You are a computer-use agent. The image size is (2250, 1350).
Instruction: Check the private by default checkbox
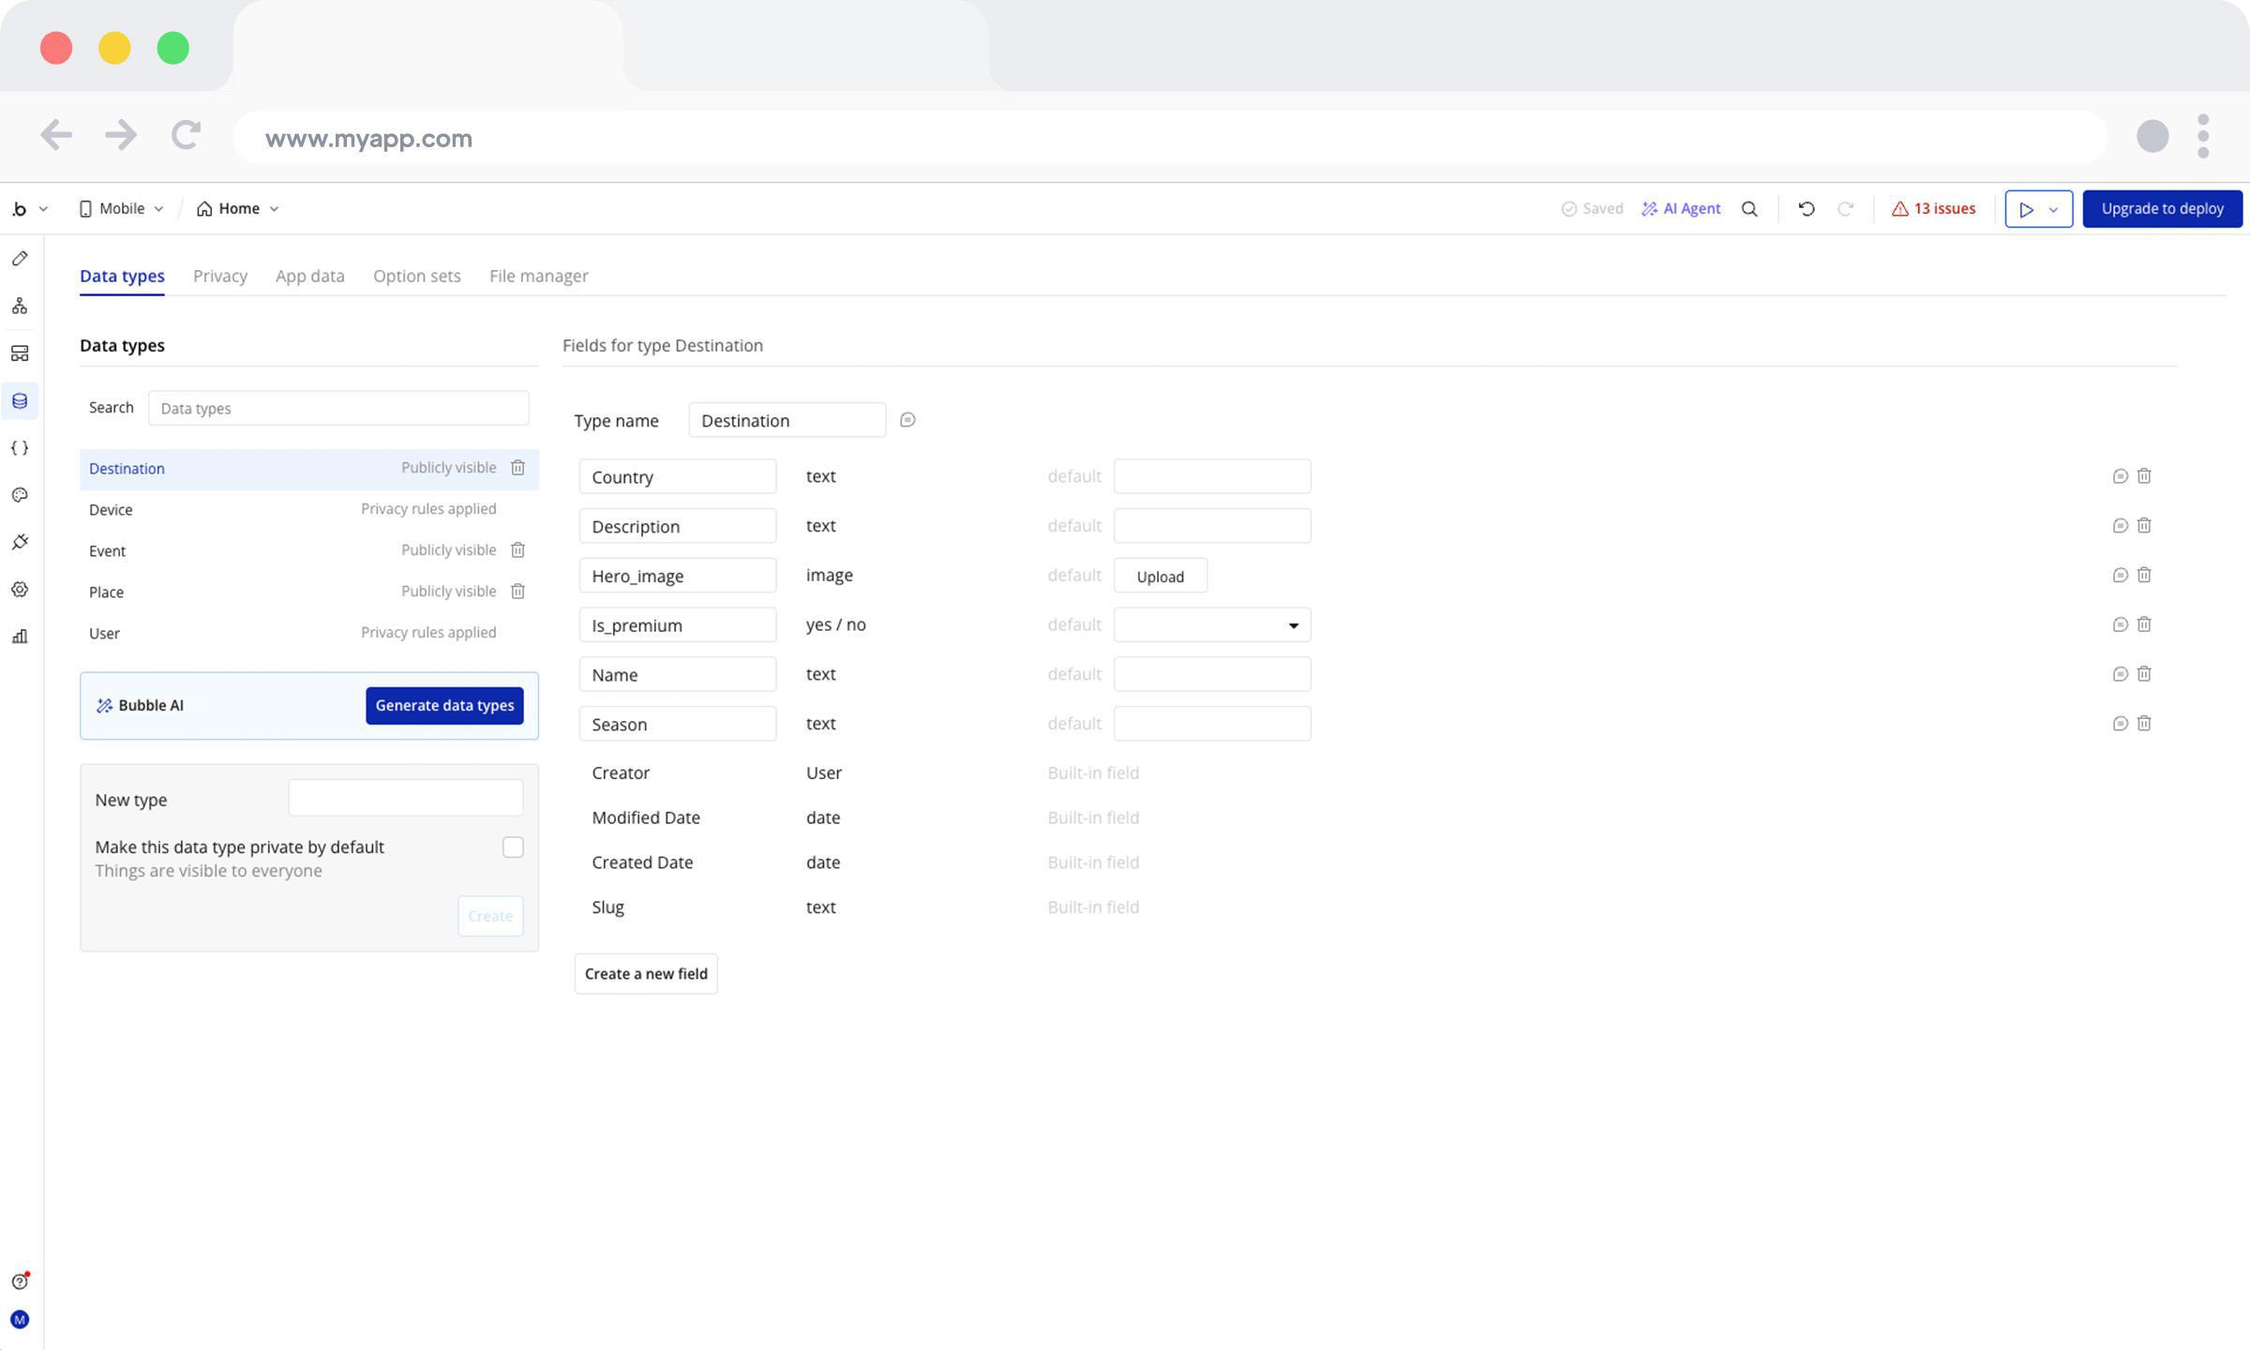coord(513,847)
